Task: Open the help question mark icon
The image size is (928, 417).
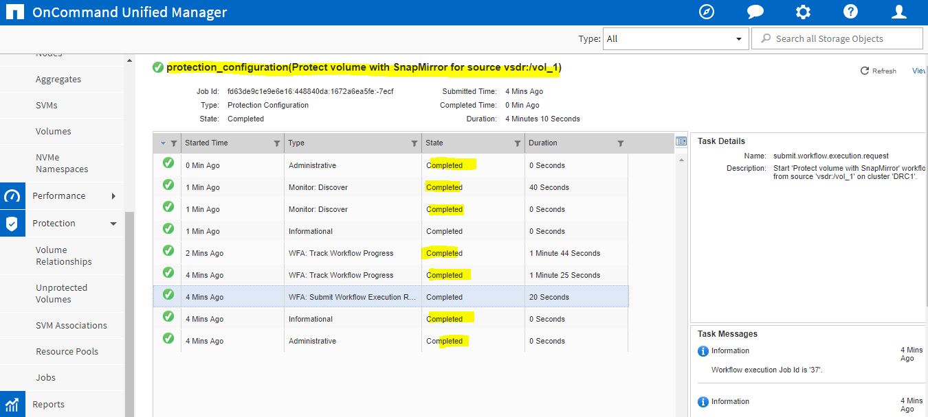Action: (x=850, y=11)
